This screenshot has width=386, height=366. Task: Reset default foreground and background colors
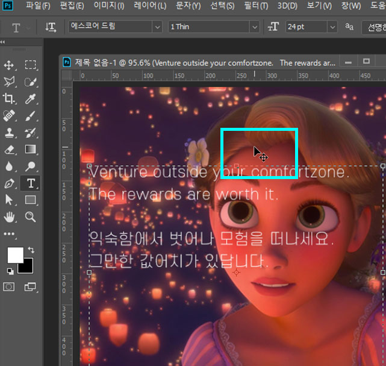click(10, 271)
